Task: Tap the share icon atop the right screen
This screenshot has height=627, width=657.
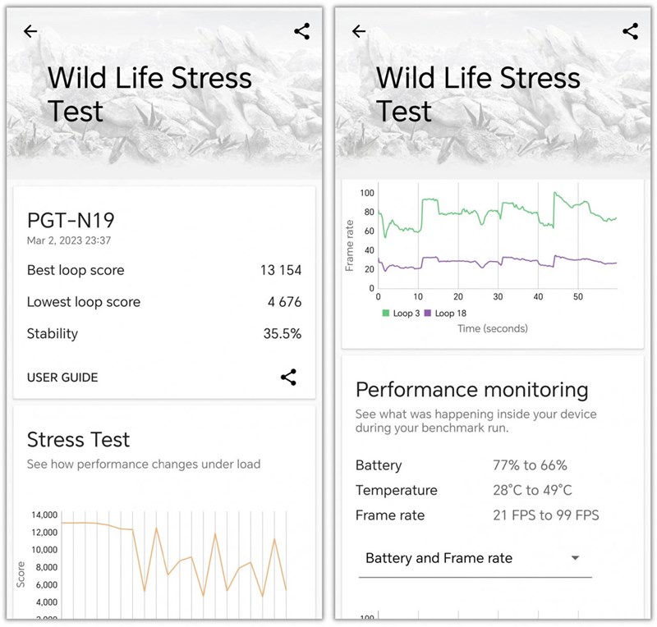Action: coord(630,32)
